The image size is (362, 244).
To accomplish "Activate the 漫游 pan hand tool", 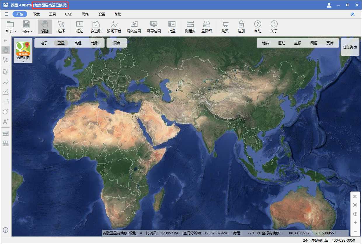I will (x=45, y=27).
